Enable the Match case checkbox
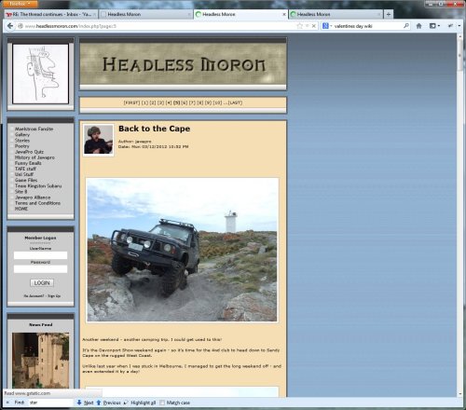The width and height of the screenshot is (466, 410). click(162, 403)
